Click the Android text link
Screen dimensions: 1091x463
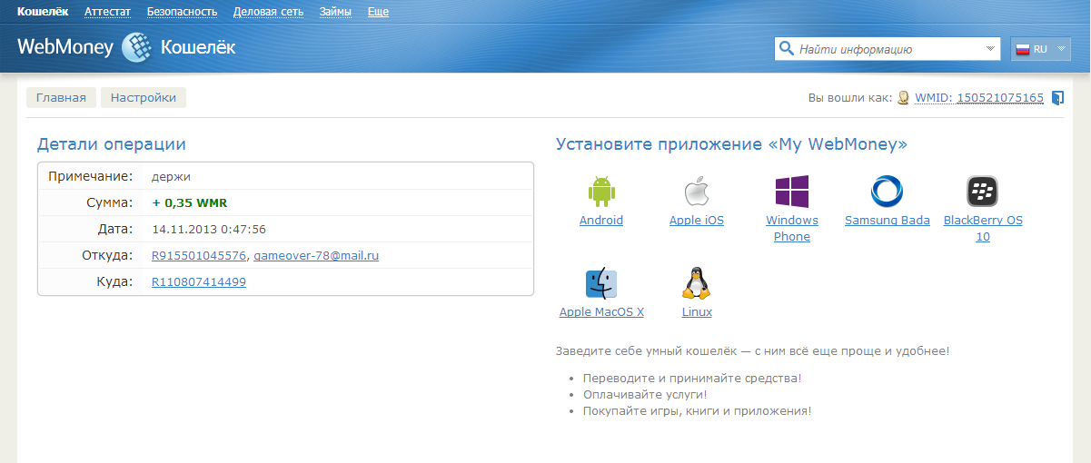[x=601, y=221]
